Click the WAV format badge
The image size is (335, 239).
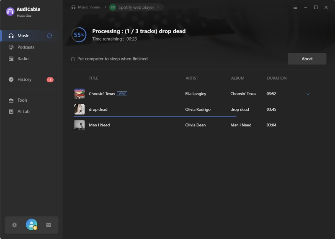click(x=122, y=94)
